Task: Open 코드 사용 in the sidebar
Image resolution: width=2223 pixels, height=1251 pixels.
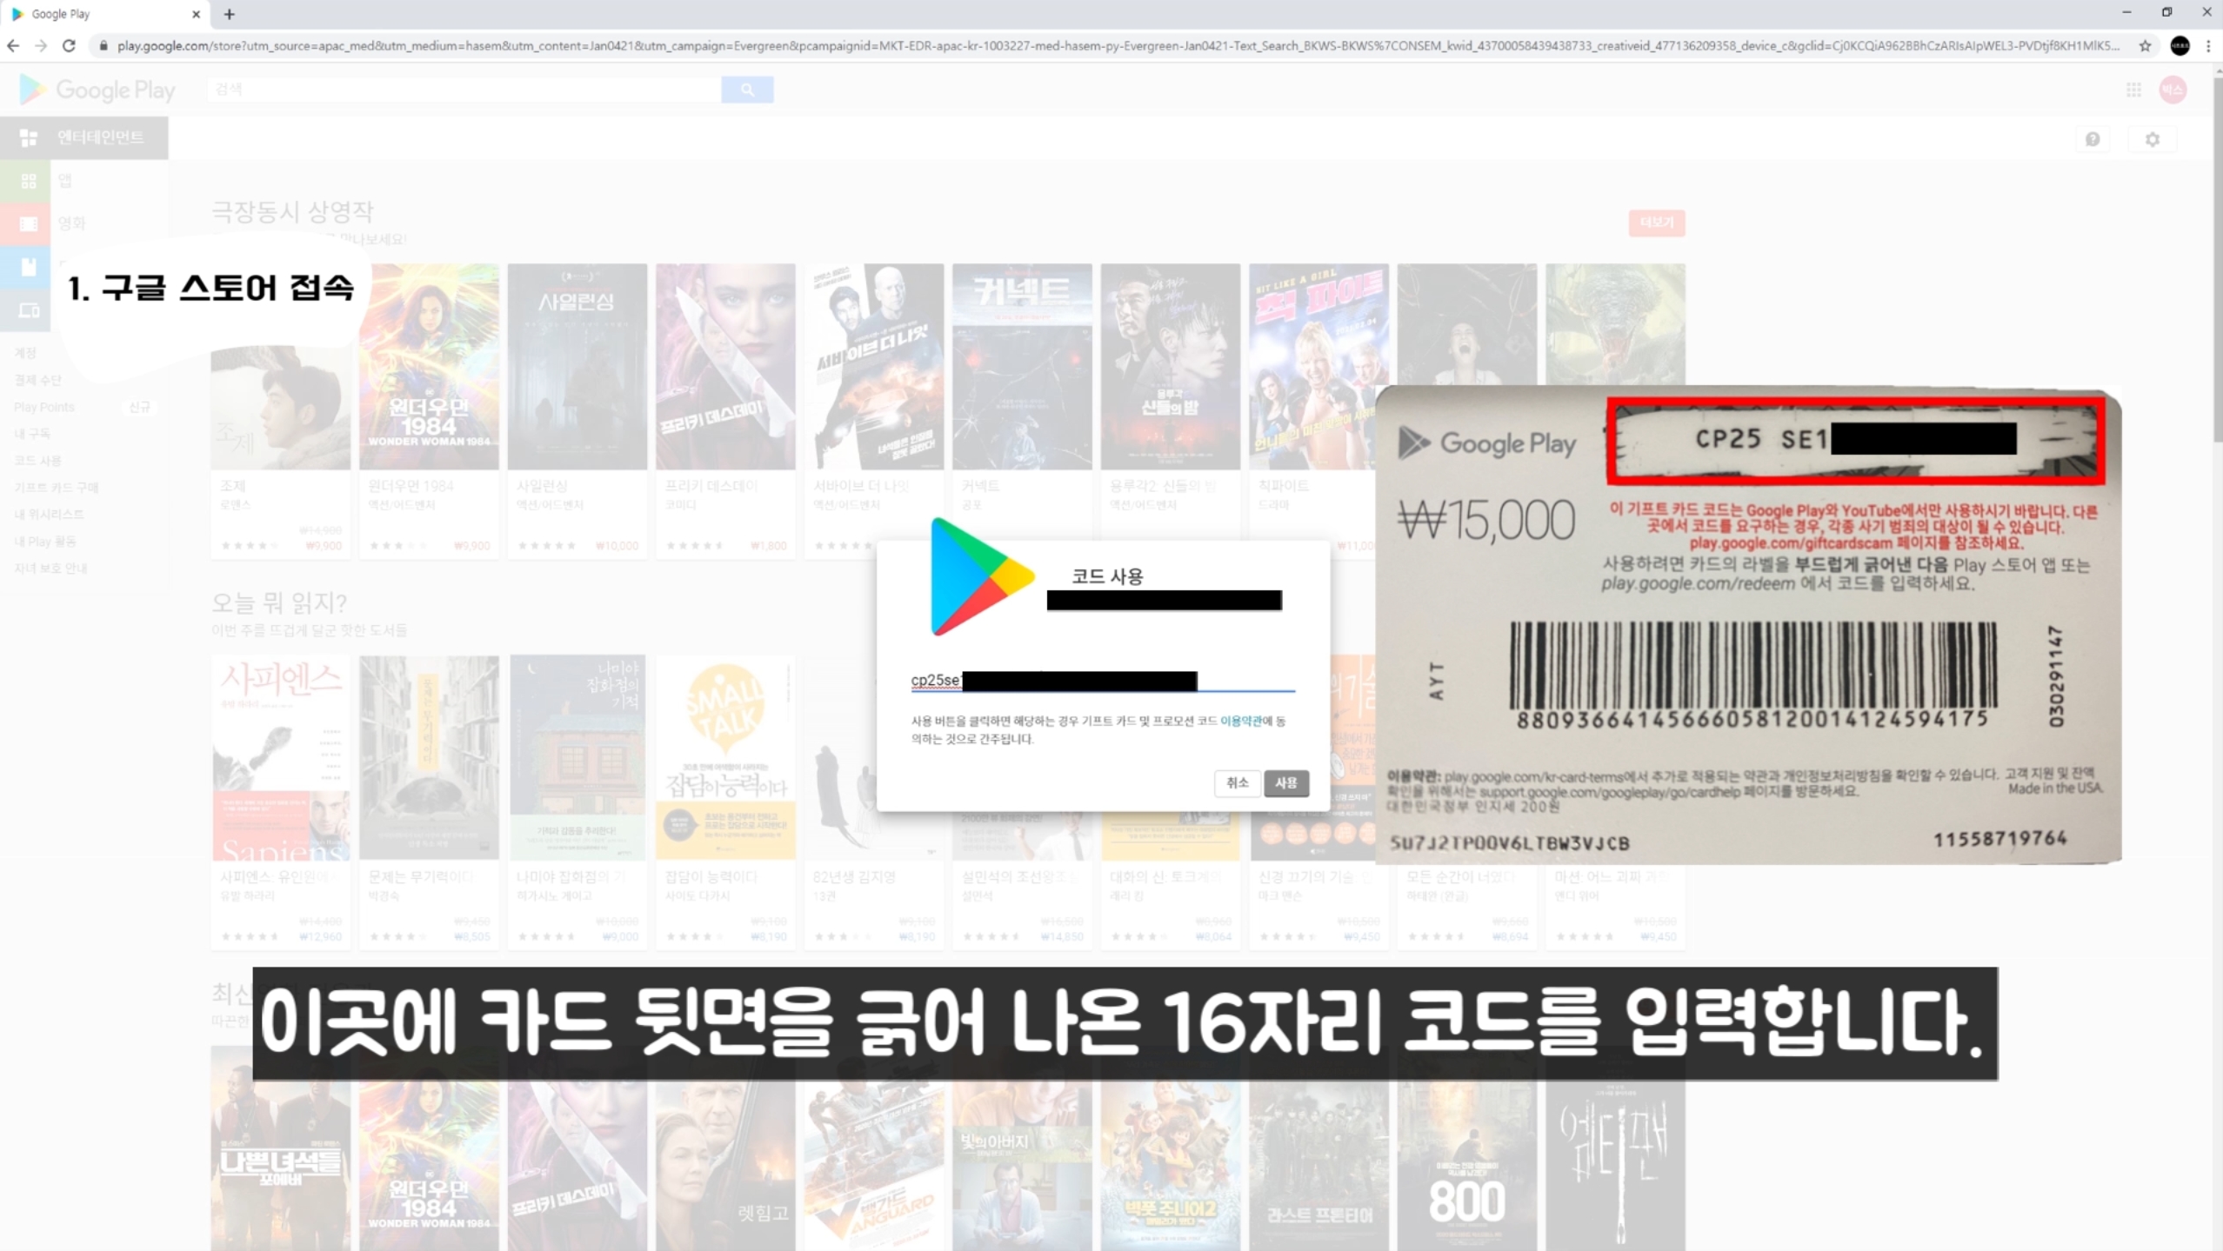Action: pyautogui.click(x=37, y=460)
